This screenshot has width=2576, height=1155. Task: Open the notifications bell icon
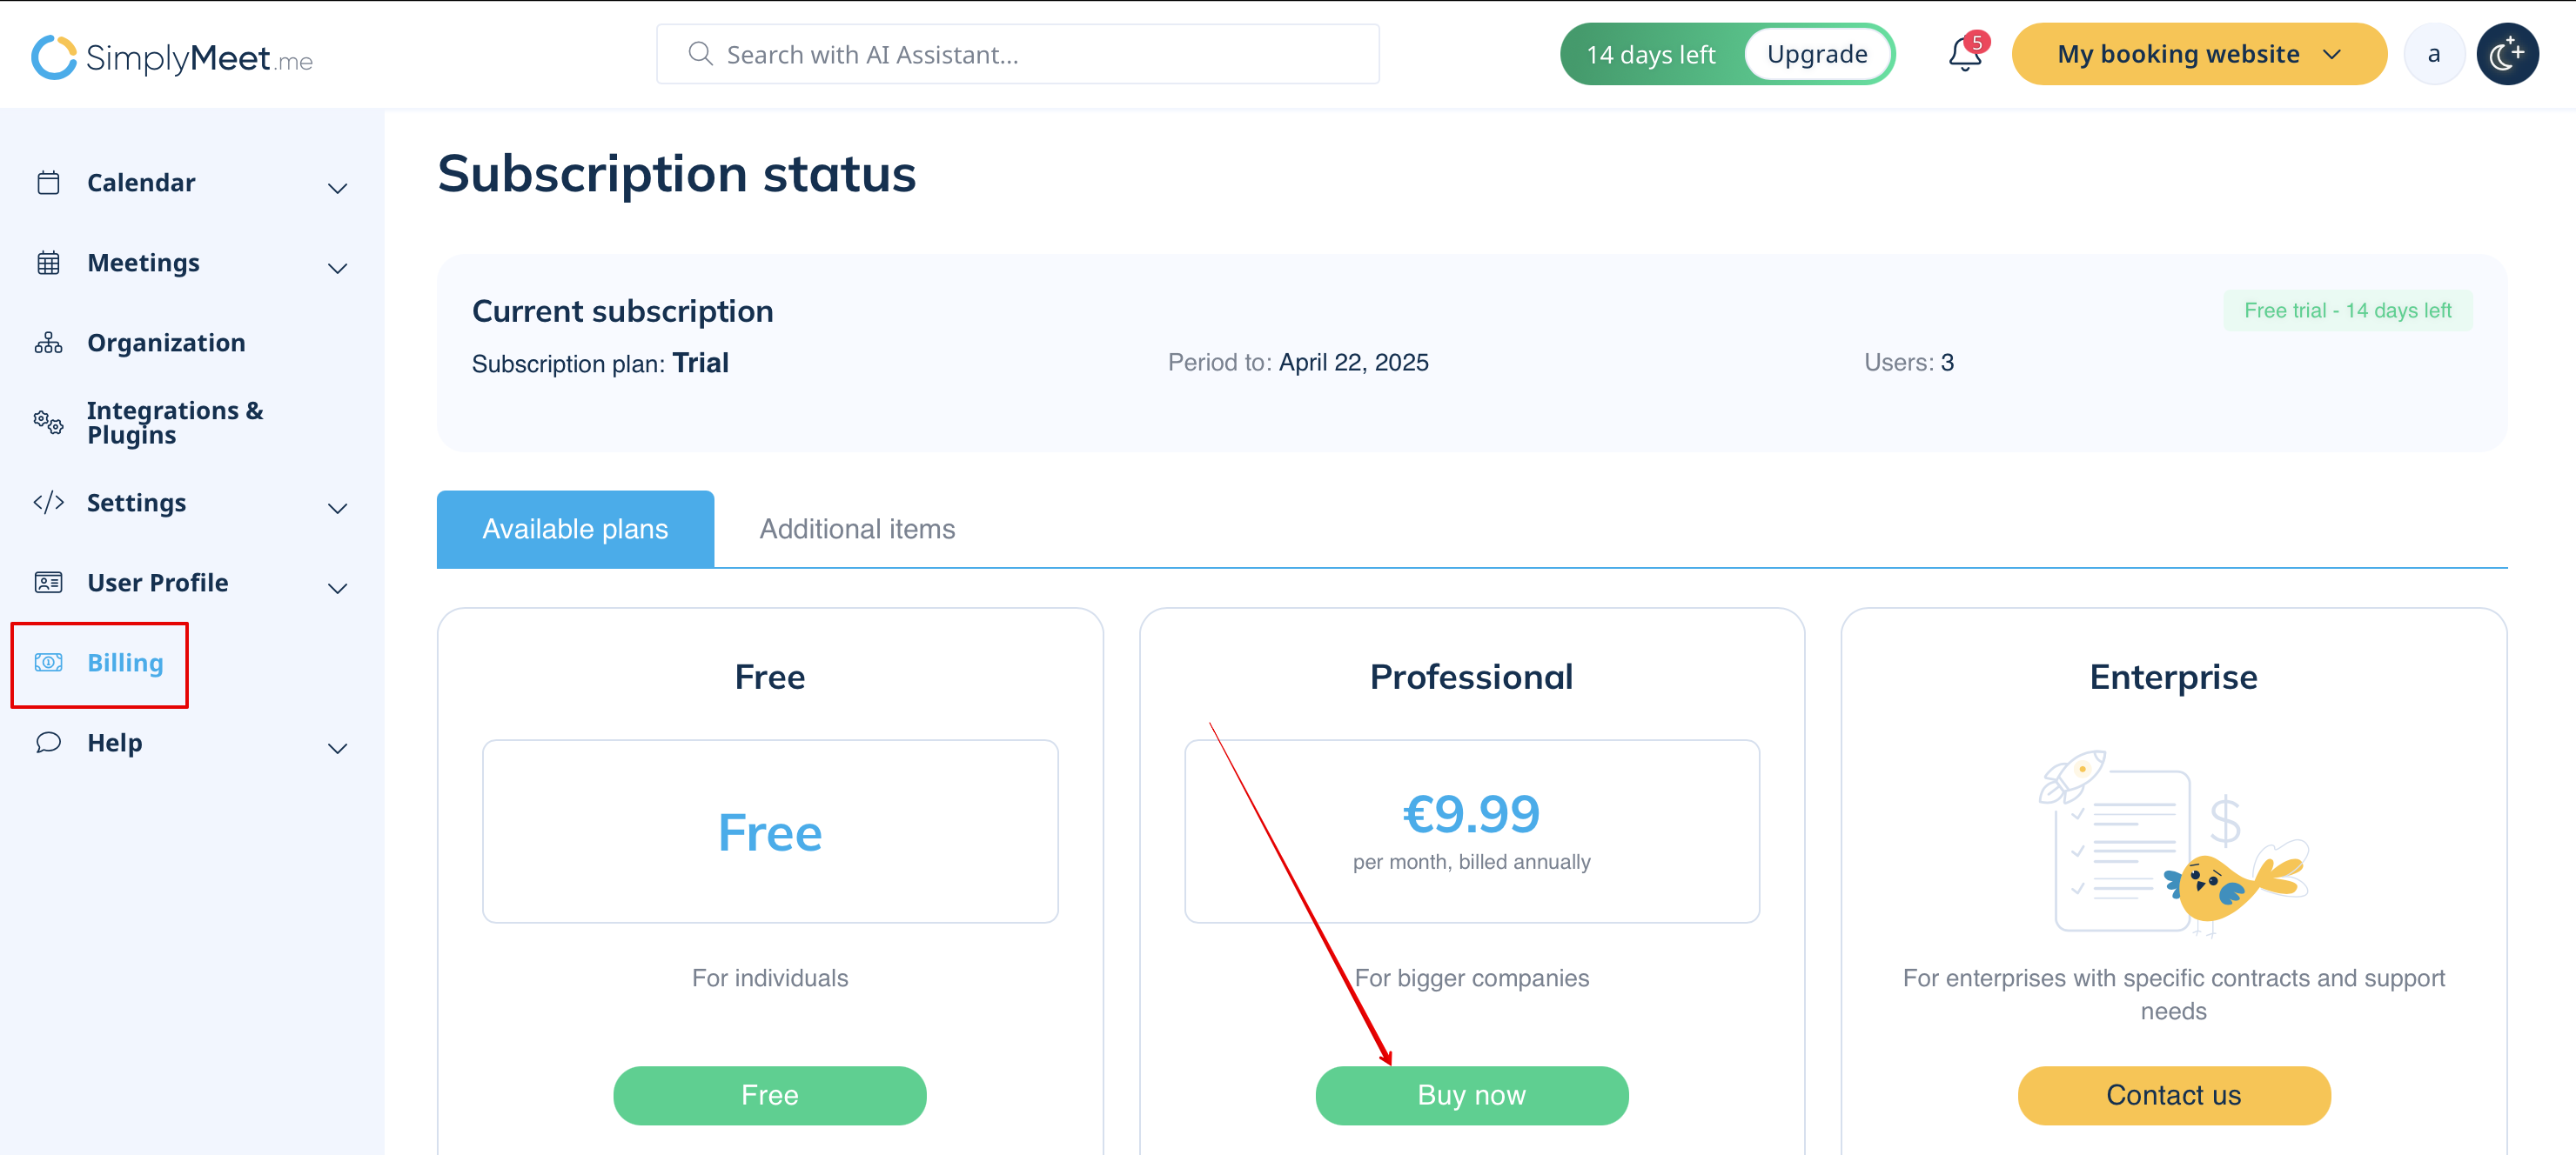[1964, 54]
